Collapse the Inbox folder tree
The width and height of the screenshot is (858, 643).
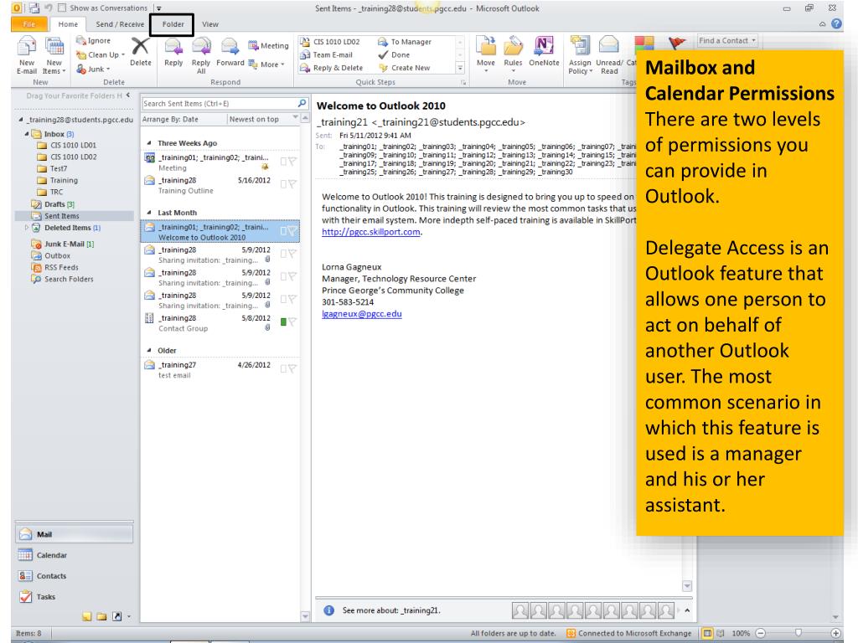pos(26,134)
